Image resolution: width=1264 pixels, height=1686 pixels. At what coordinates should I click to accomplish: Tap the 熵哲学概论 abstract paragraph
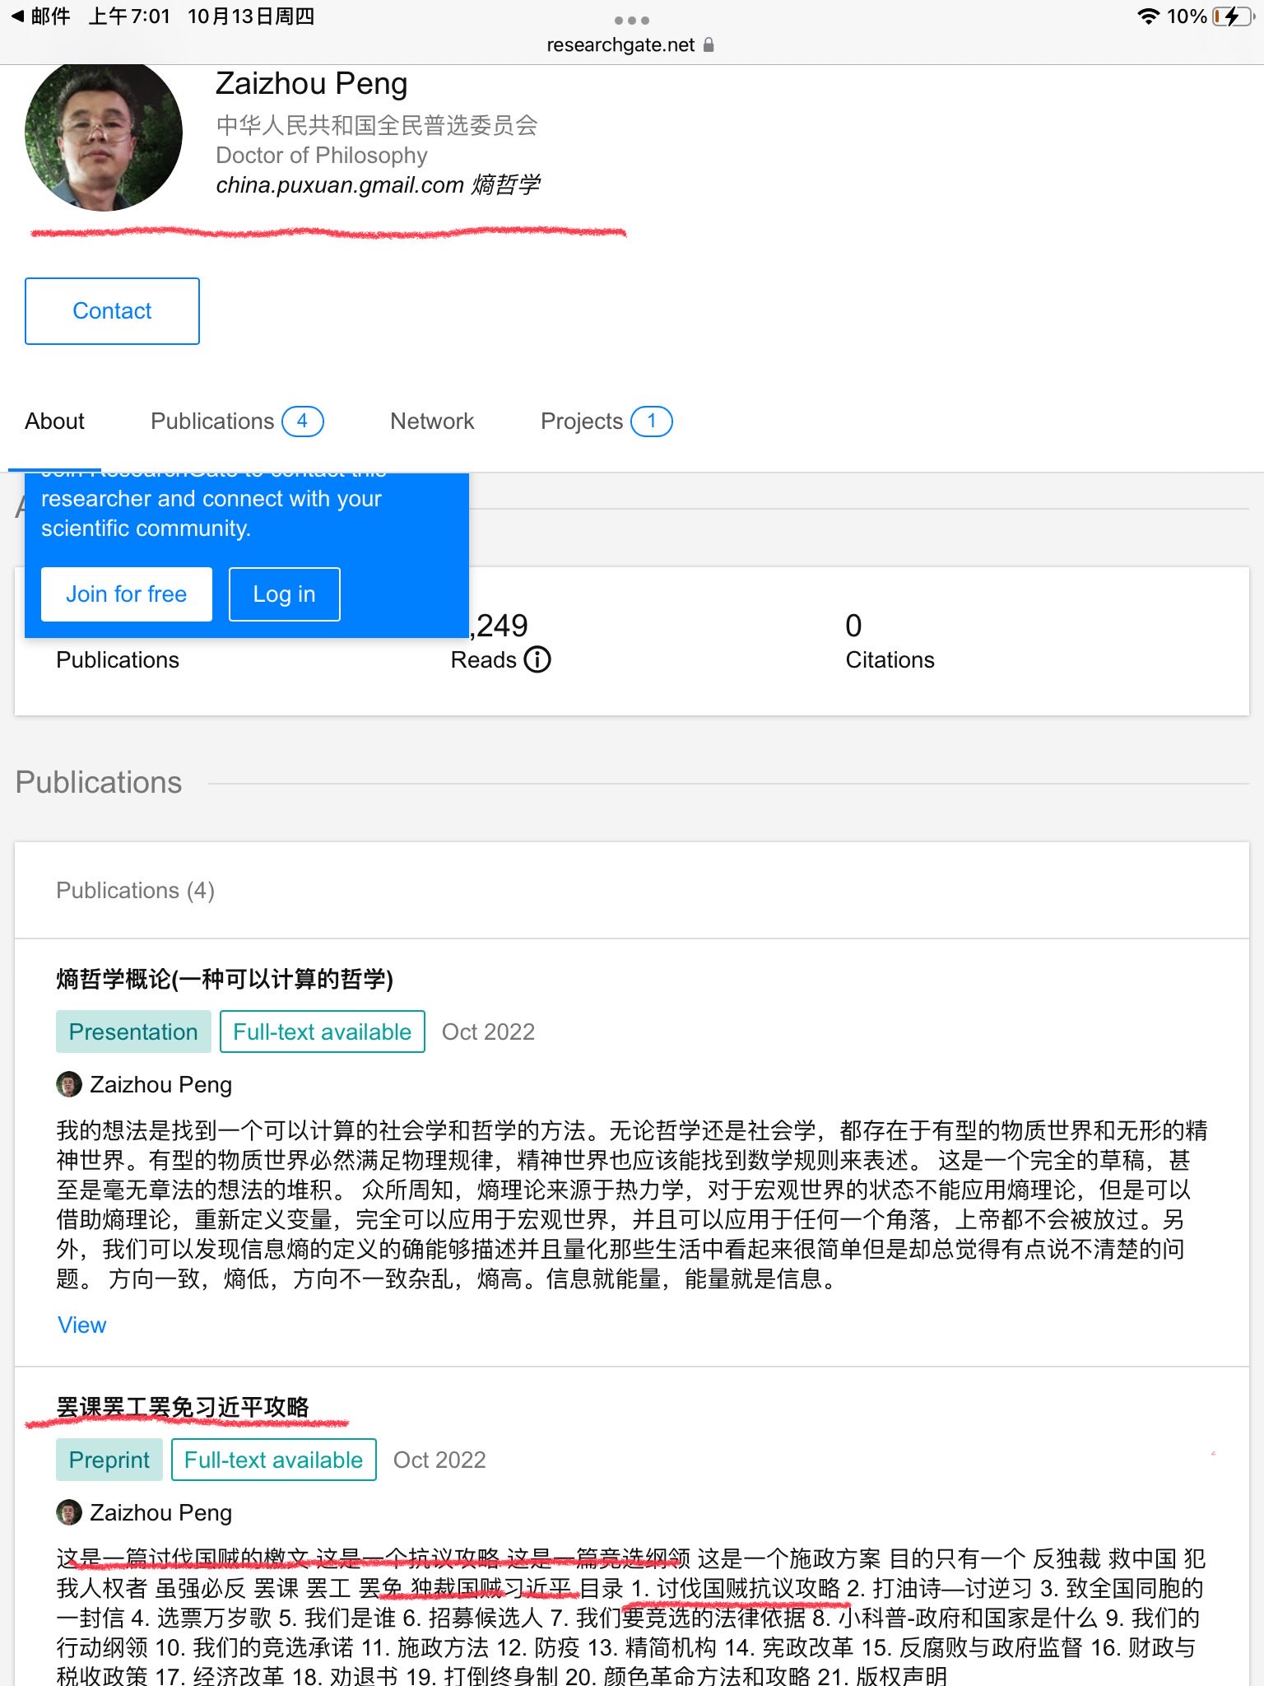632,1204
